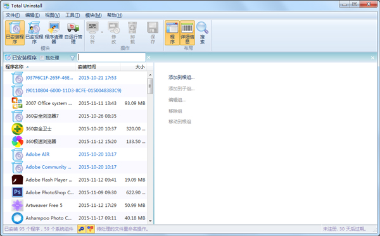
Task: Click the 360安全卫士 green cross icon
Action: coord(17,129)
